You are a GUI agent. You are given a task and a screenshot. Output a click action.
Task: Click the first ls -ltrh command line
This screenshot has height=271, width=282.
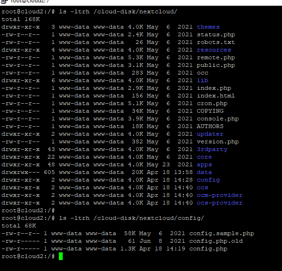(90, 11)
